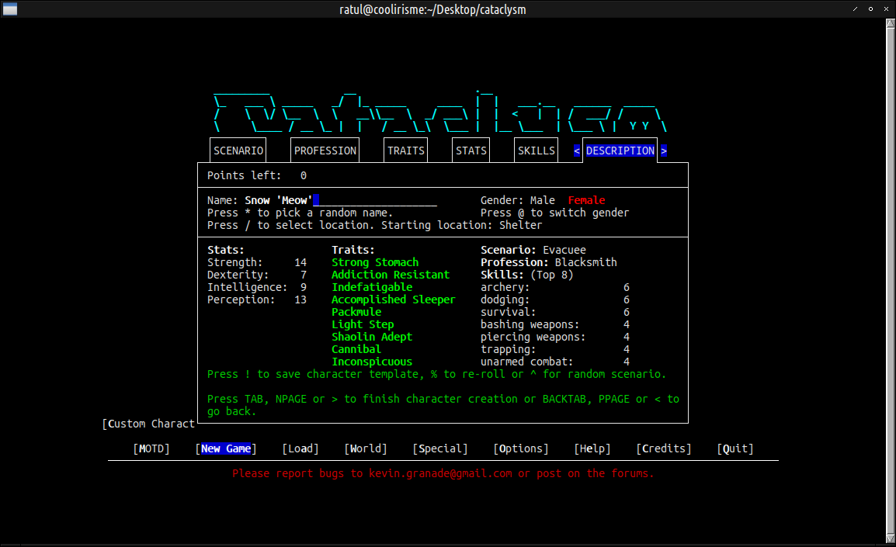Maximize the terminal window
896x547 pixels.
[x=871, y=9]
